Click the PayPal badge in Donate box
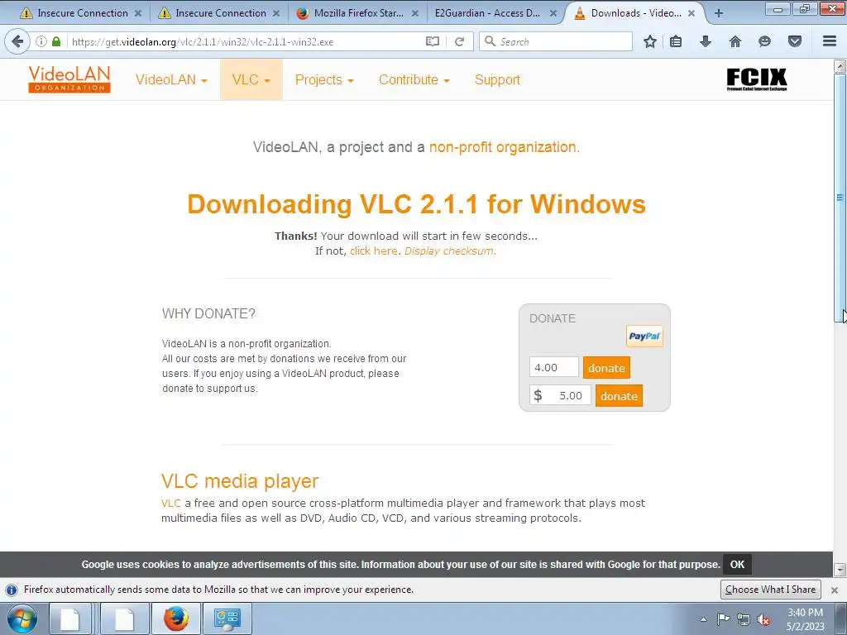Screen dimensions: 847x635 (644, 336)
